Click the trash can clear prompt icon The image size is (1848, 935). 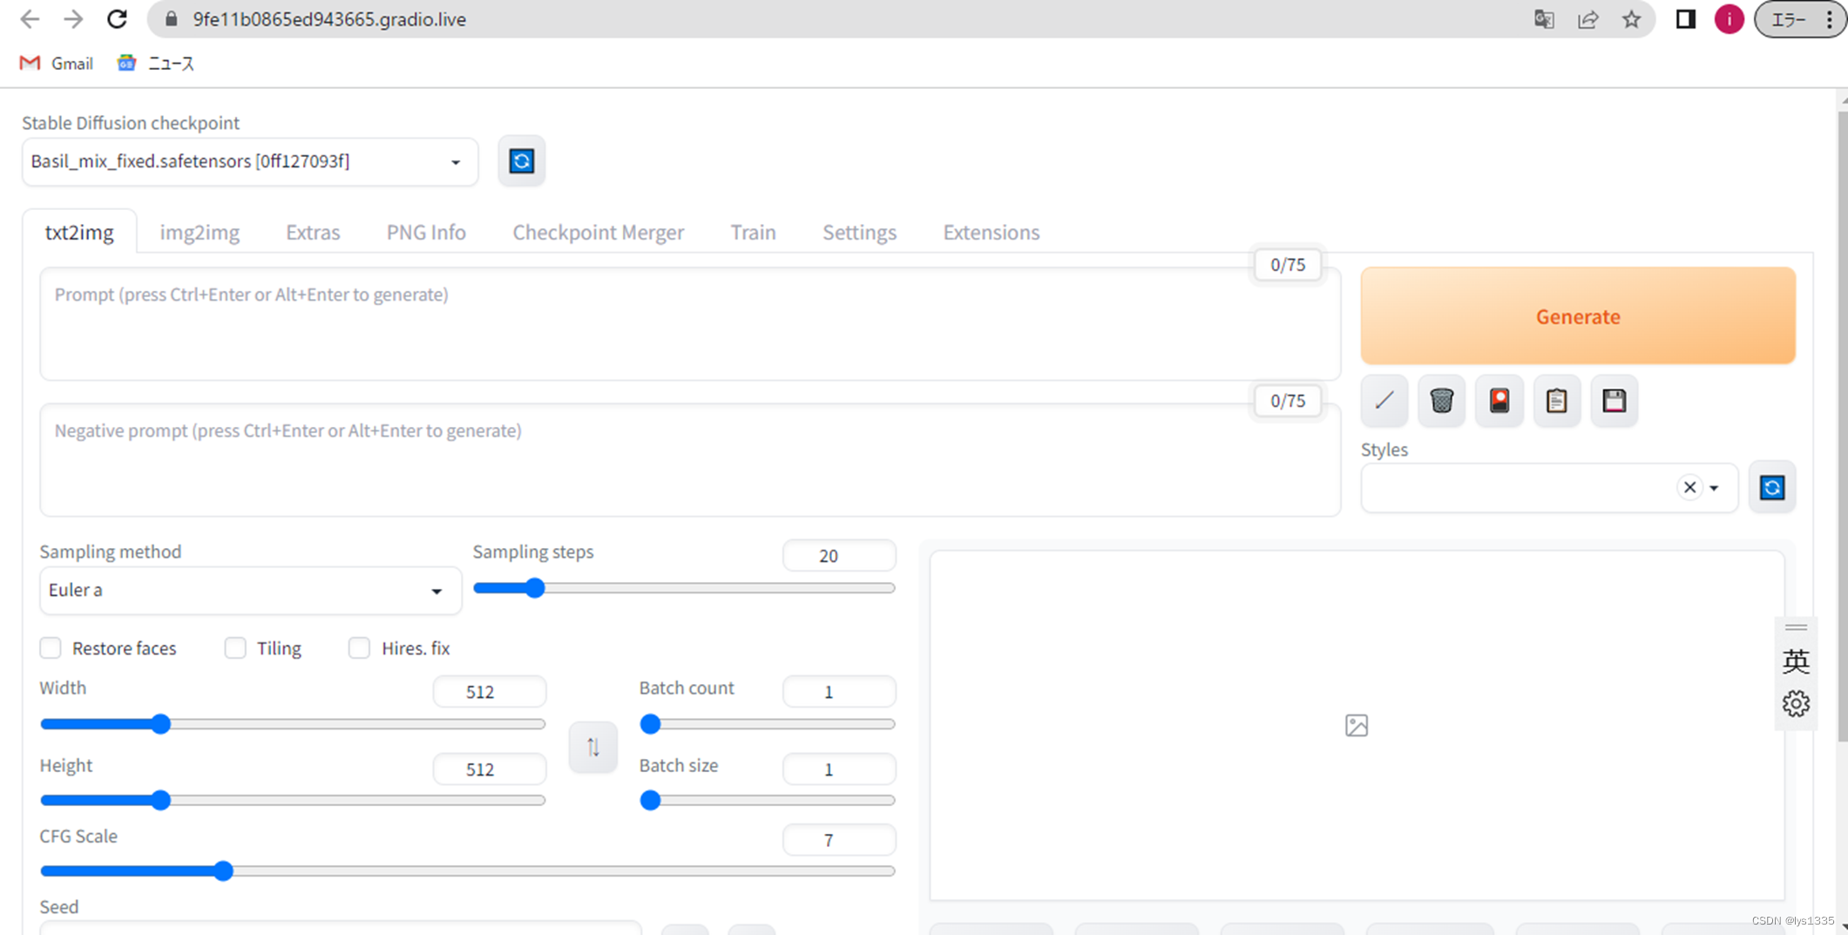[x=1441, y=401]
